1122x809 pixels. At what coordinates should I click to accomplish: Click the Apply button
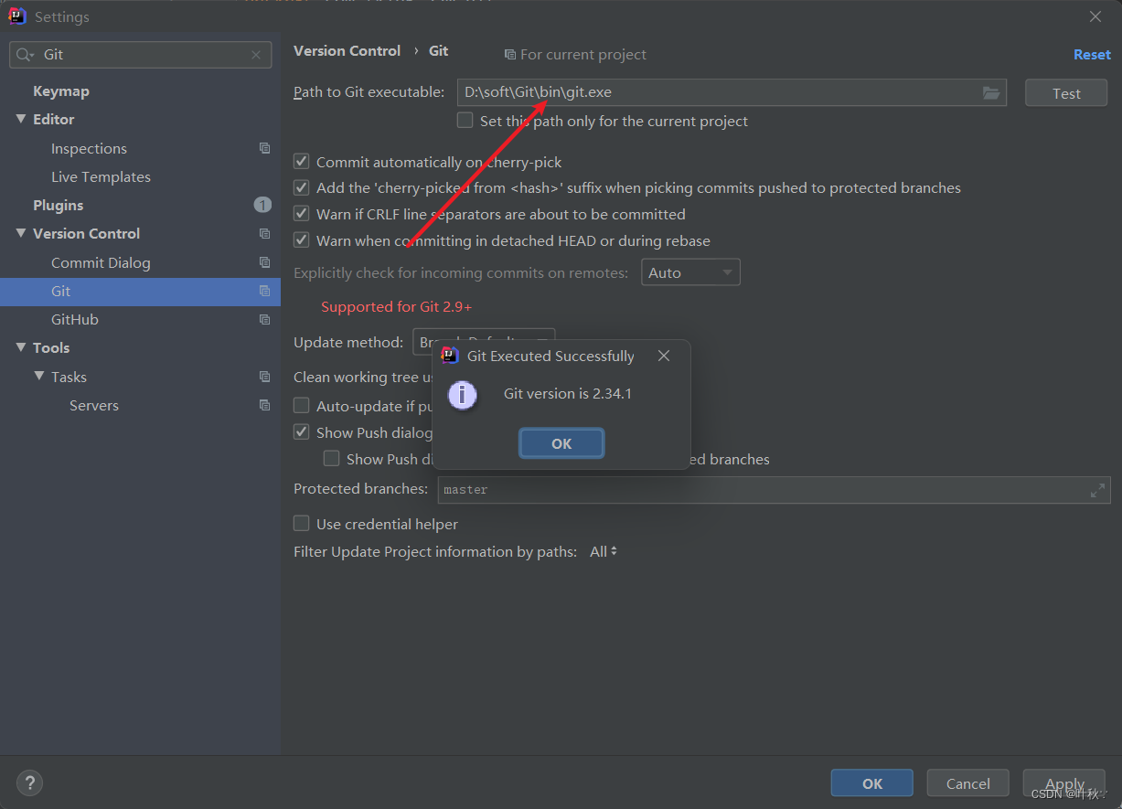click(x=1064, y=783)
